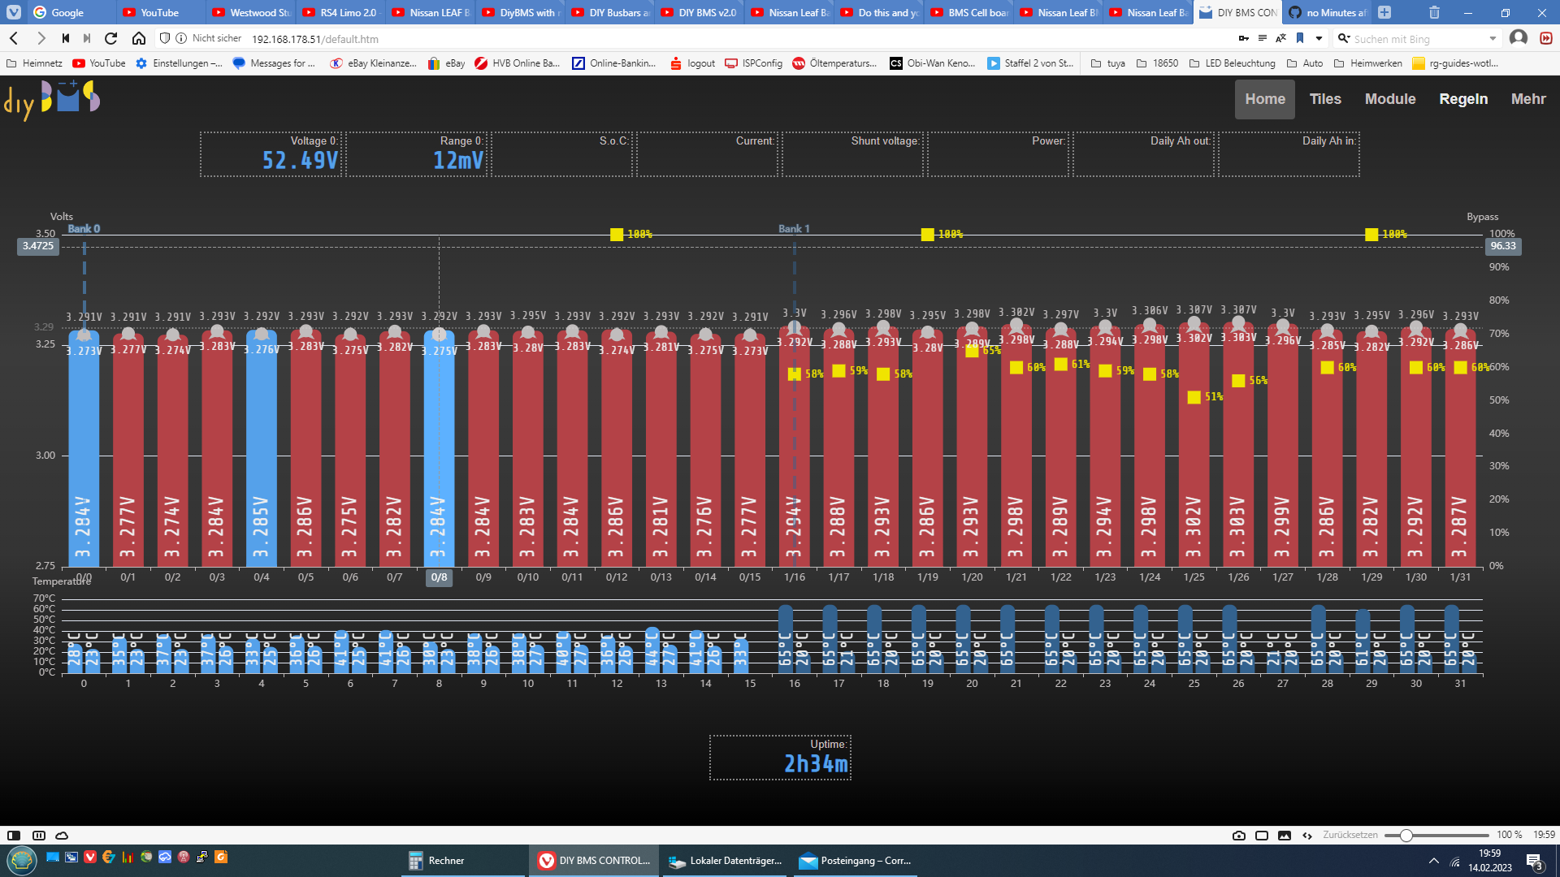The image size is (1560, 877).
Task: Open the user profile avatar icon
Action: click(1518, 38)
